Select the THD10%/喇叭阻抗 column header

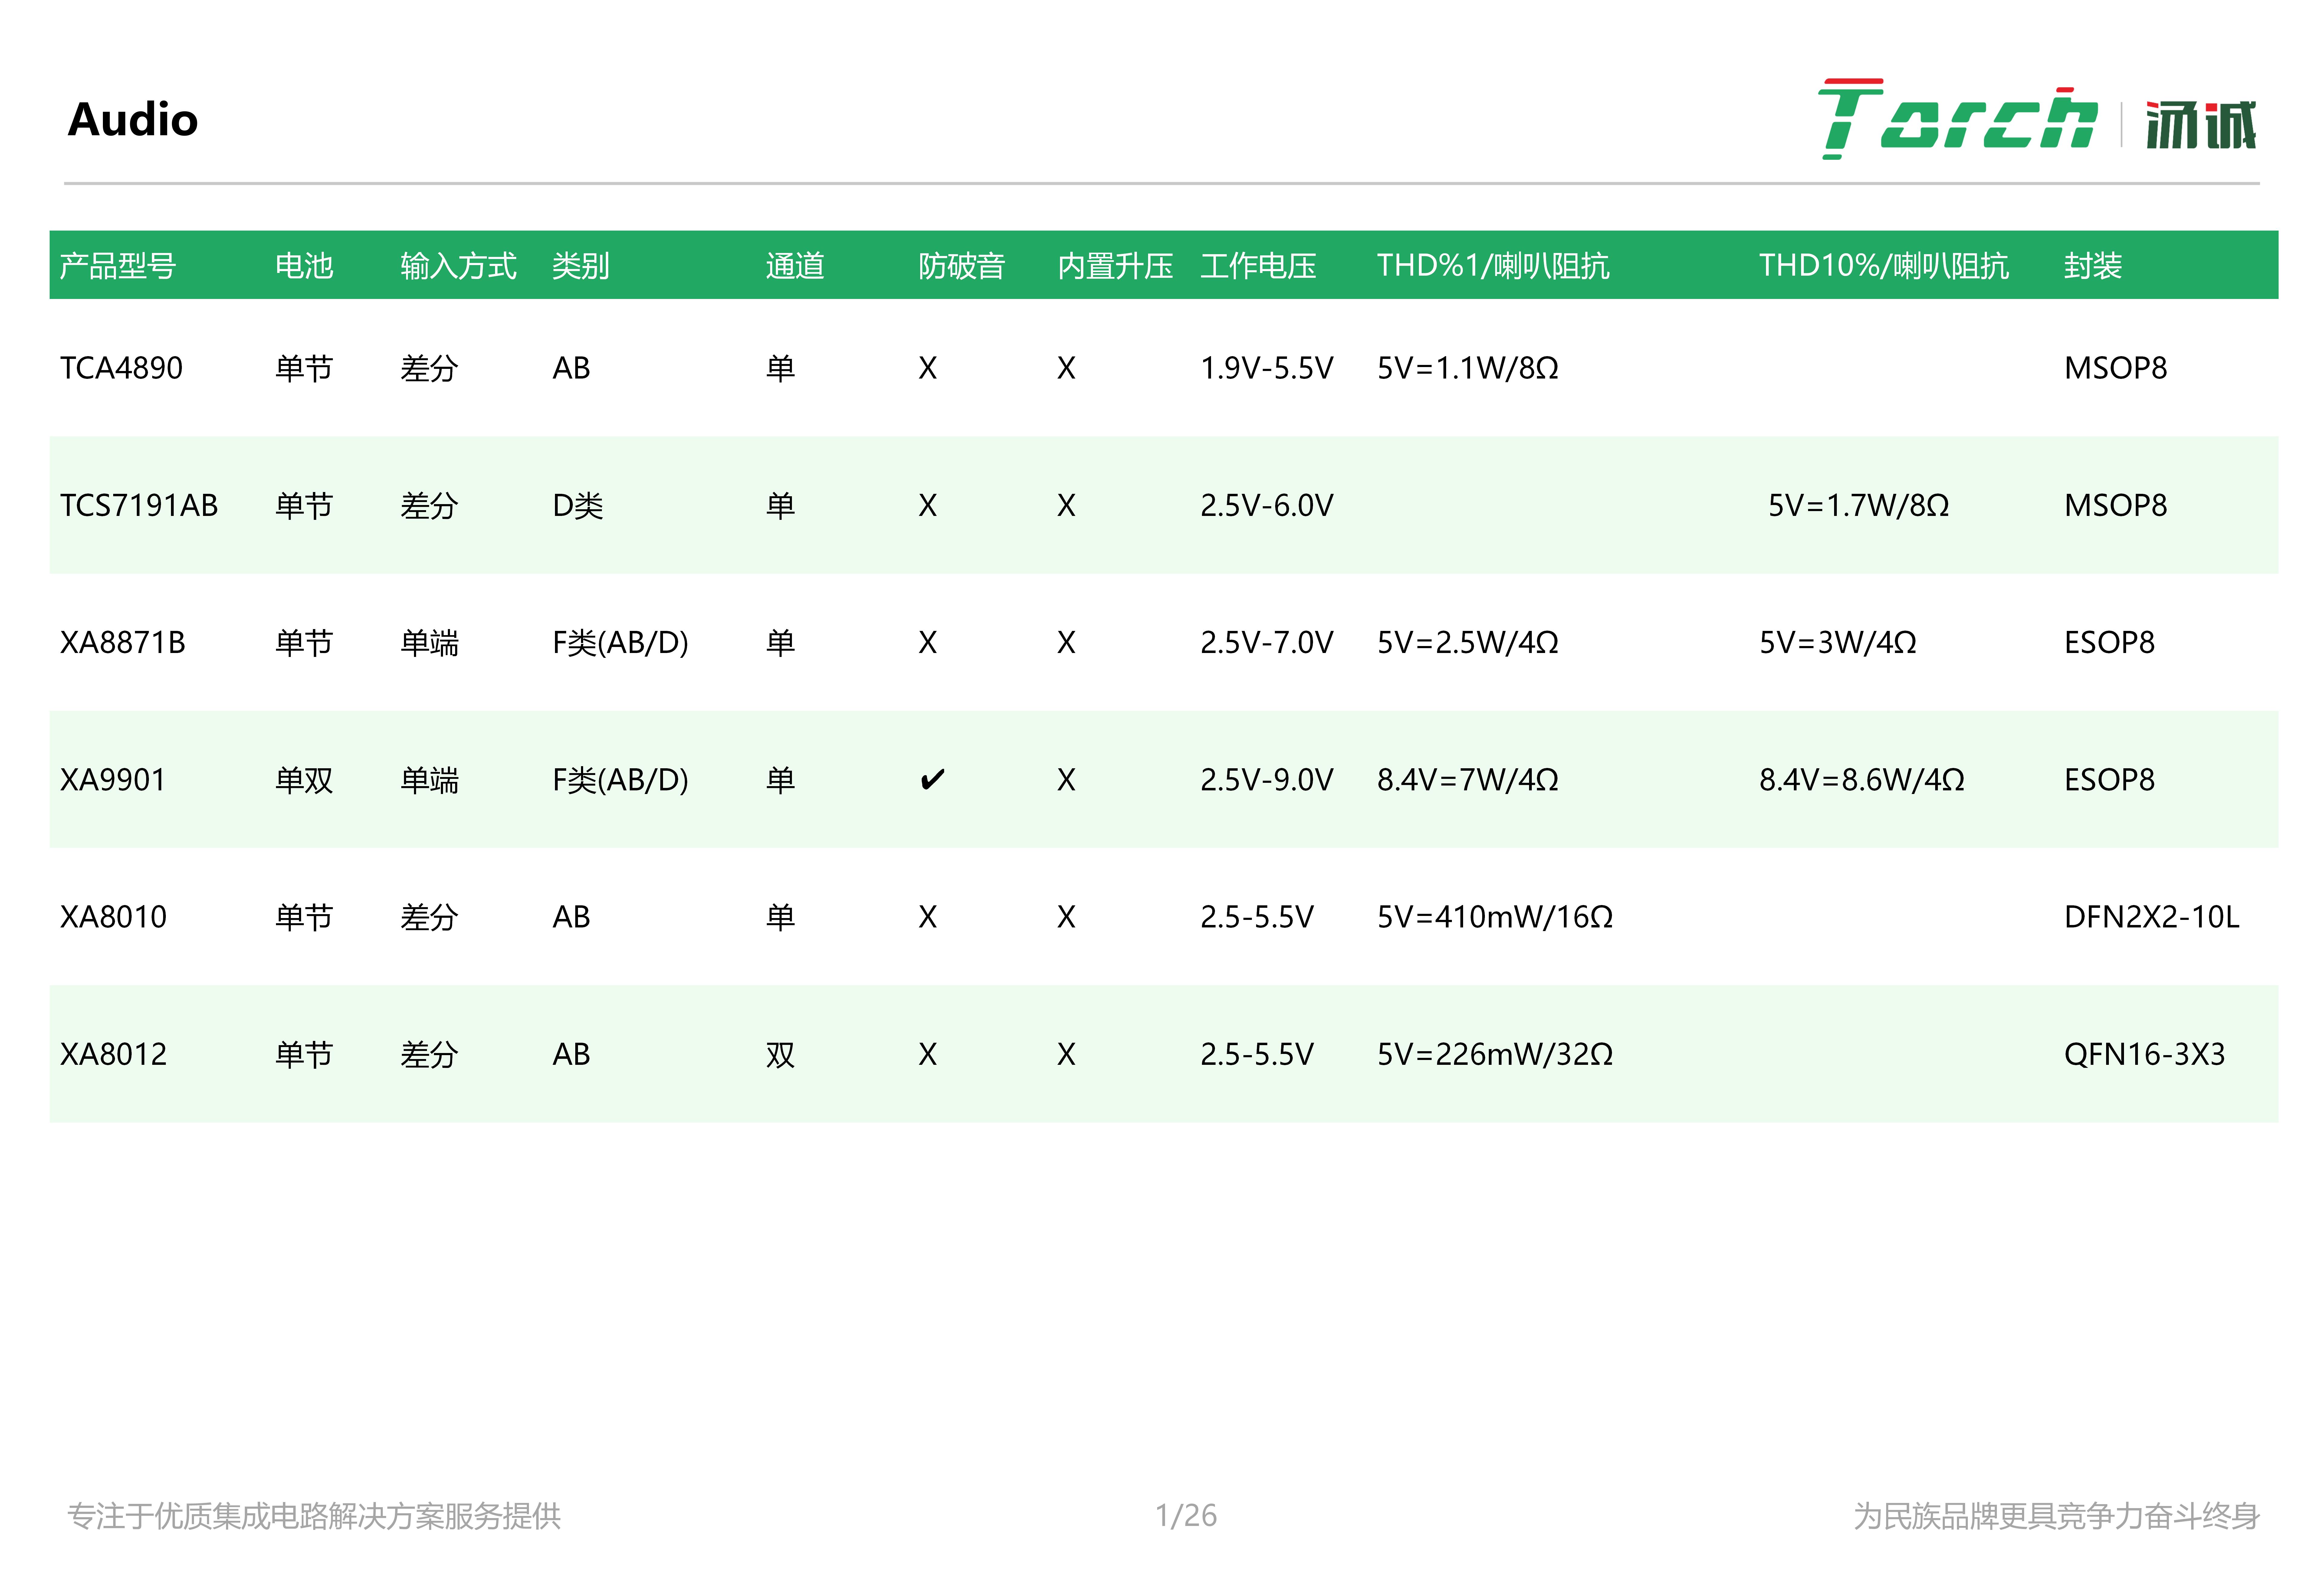[1884, 266]
